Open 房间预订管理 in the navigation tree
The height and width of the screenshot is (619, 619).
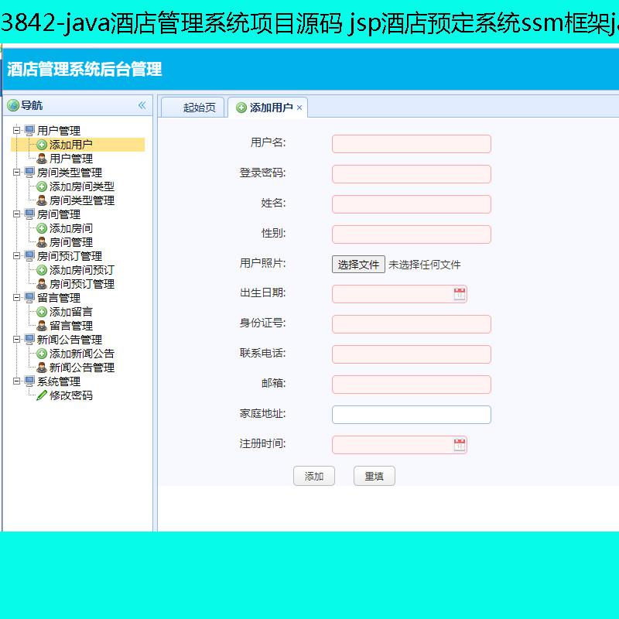68,255
